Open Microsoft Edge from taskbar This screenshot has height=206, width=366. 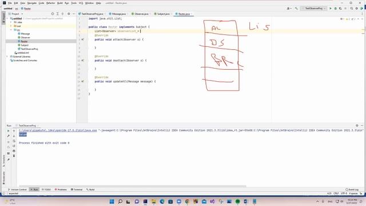(x=162, y=201)
